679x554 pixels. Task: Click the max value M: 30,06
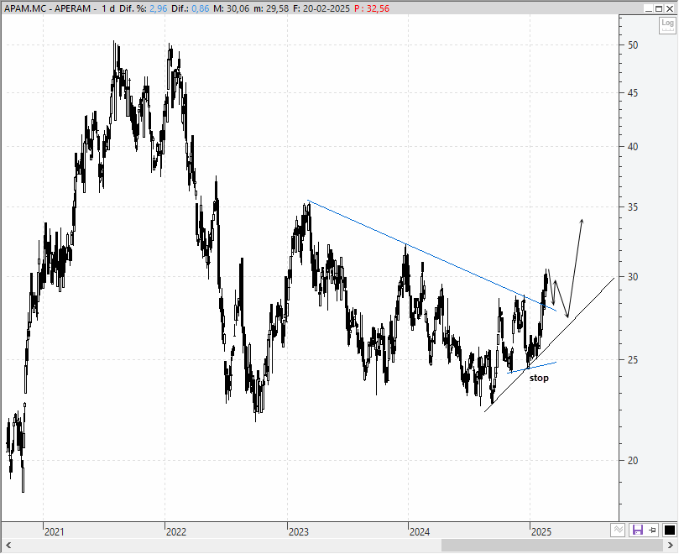coord(232,8)
